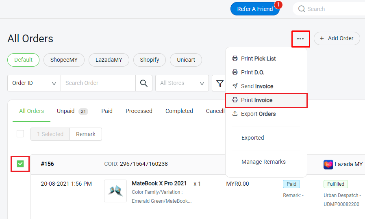The image size is (365, 219).
Task: Open the Processed orders tab
Action: (139, 111)
